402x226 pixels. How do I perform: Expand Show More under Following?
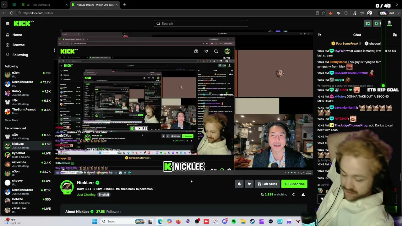pos(11,120)
